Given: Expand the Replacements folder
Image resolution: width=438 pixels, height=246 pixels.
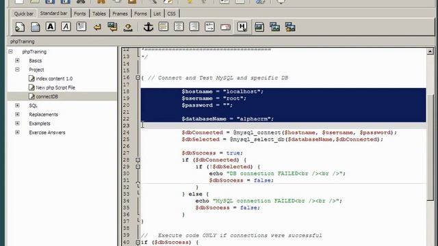Looking at the screenshot, I should 17,114.
